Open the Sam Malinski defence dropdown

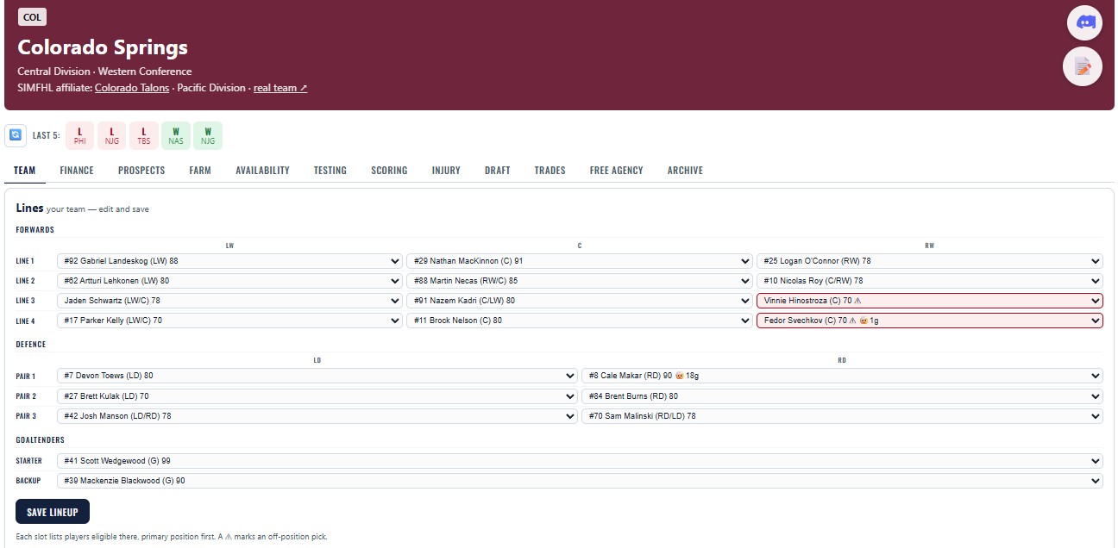pyautogui.click(x=842, y=416)
